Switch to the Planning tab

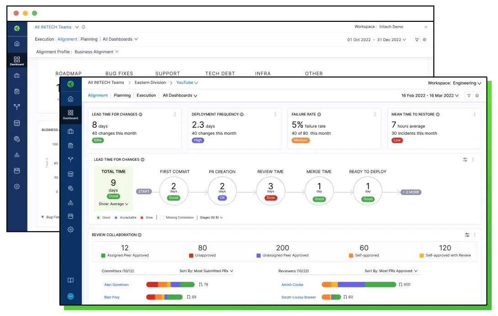coord(122,95)
